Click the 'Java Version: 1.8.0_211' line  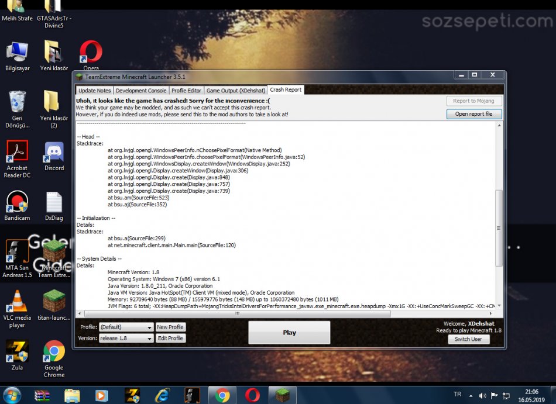[x=160, y=286]
